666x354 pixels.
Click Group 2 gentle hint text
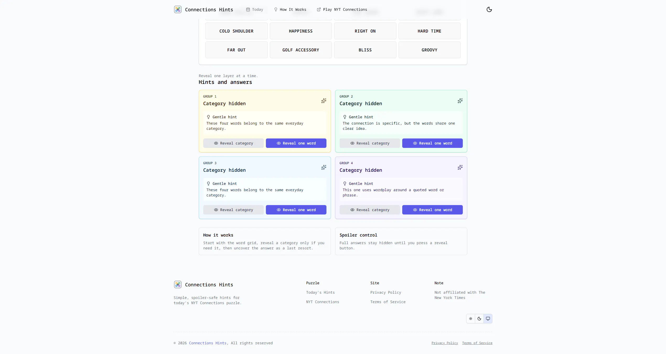click(x=399, y=126)
